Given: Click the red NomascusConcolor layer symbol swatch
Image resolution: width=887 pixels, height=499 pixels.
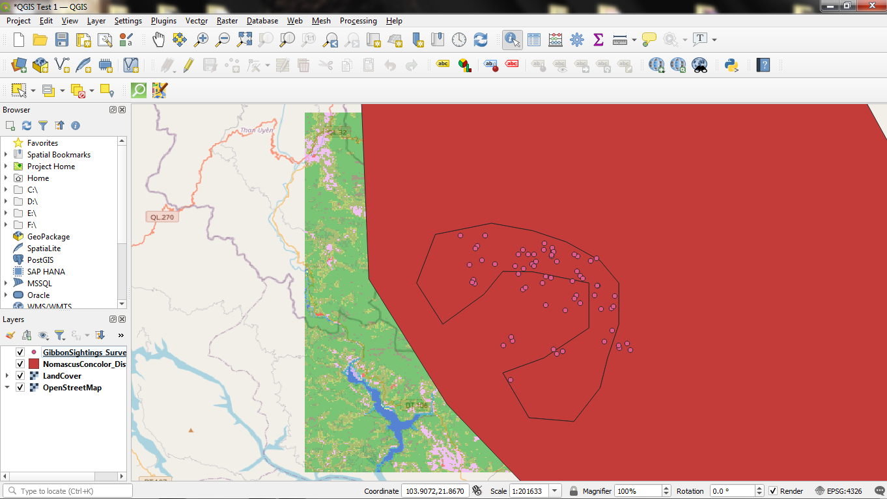Looking at the screenshot, I should (34, 364).
